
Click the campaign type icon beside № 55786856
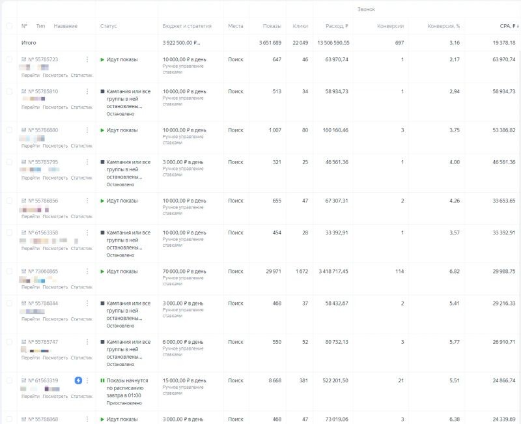pyautogui.click(x=24, y=201)
